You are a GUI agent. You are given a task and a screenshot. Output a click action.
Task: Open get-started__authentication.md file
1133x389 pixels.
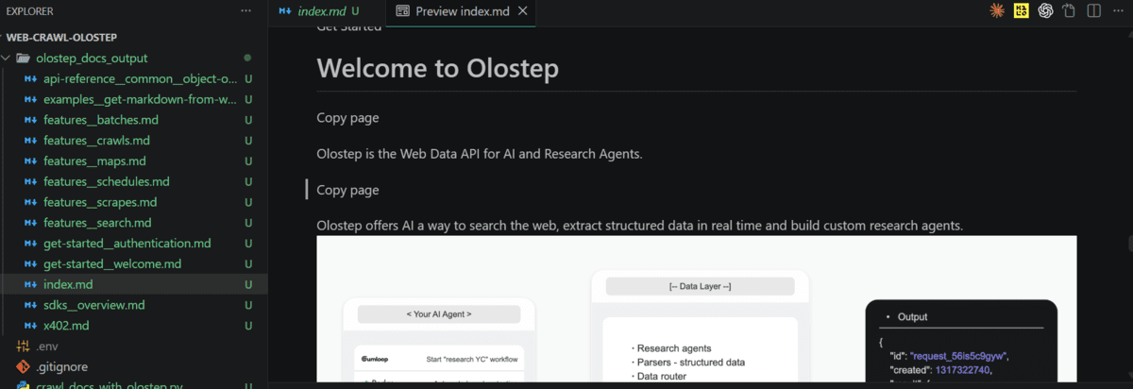point(127,244)
